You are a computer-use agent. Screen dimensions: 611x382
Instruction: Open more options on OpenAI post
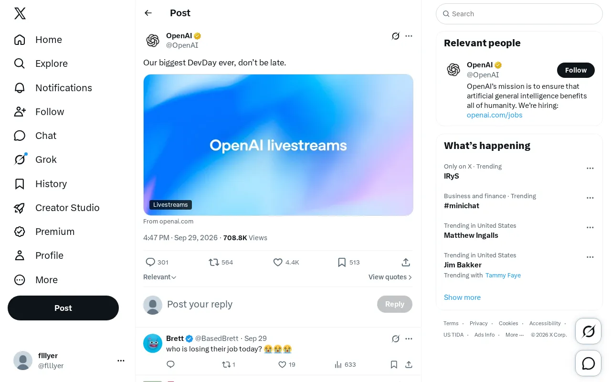pyautogui.click(x=409, y=36)
